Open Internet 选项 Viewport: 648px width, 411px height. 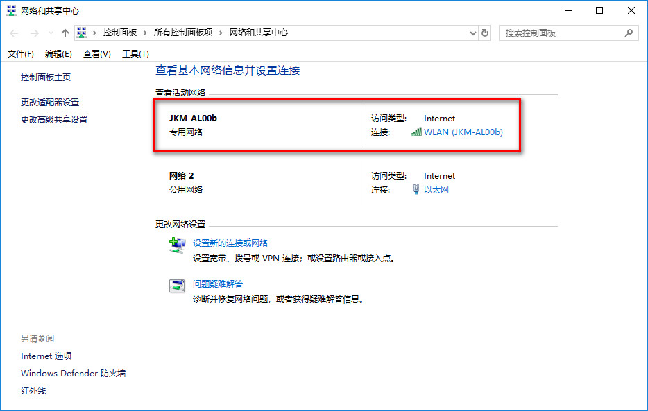(x=46, y=356)
